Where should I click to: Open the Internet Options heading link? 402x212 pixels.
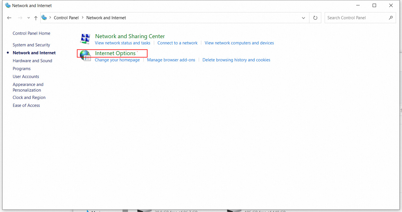[115, 53]
